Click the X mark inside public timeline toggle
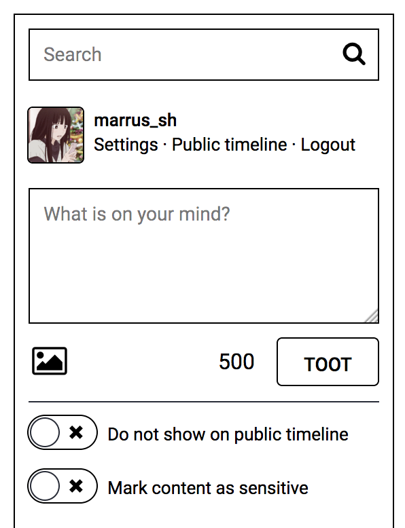405x528 pixels. pos(76,432)
